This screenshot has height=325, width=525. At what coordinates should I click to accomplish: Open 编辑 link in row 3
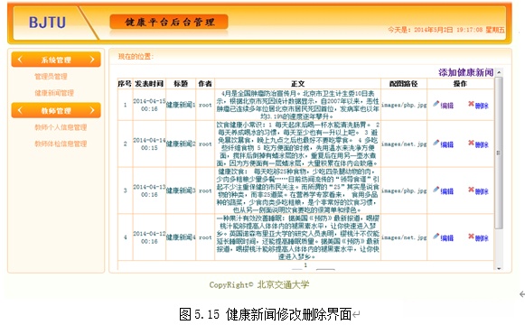click(447, 191)
